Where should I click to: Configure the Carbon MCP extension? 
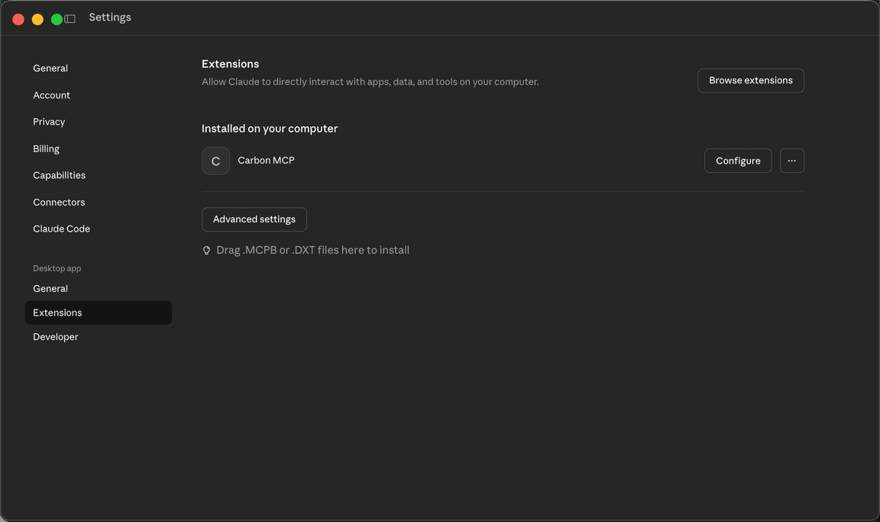click(737, 161)
